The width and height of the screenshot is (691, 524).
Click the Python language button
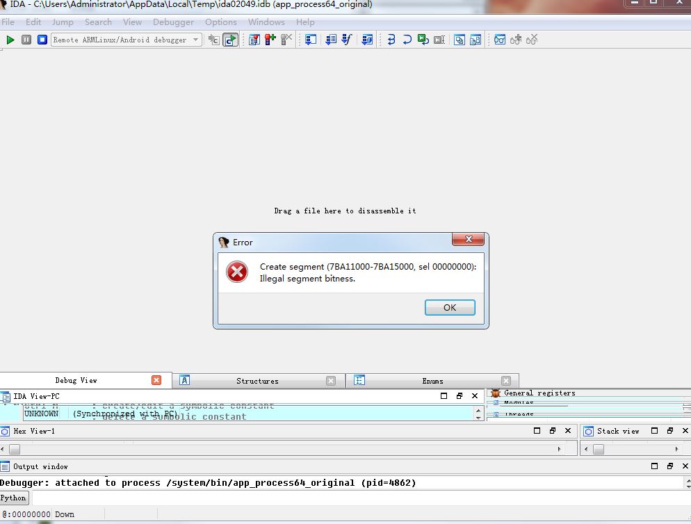coord(14,498)
